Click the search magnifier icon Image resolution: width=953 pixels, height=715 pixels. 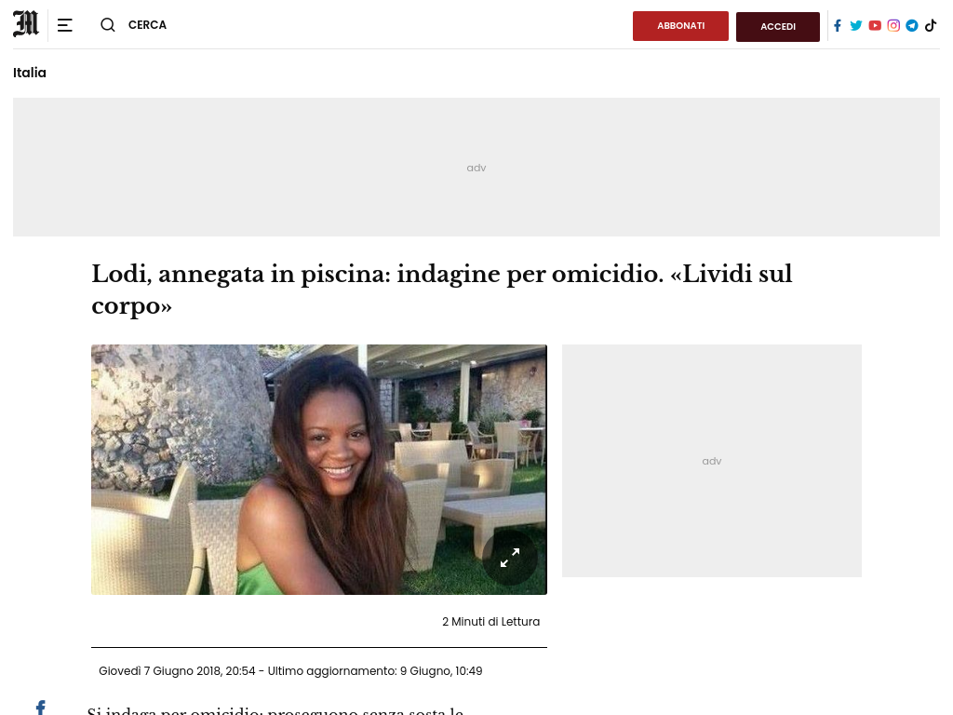(108, 25)
